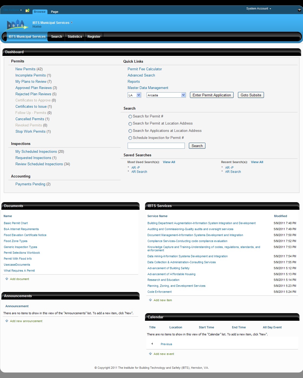Select Search for Permit at Location Address

(x=130, y=124)
